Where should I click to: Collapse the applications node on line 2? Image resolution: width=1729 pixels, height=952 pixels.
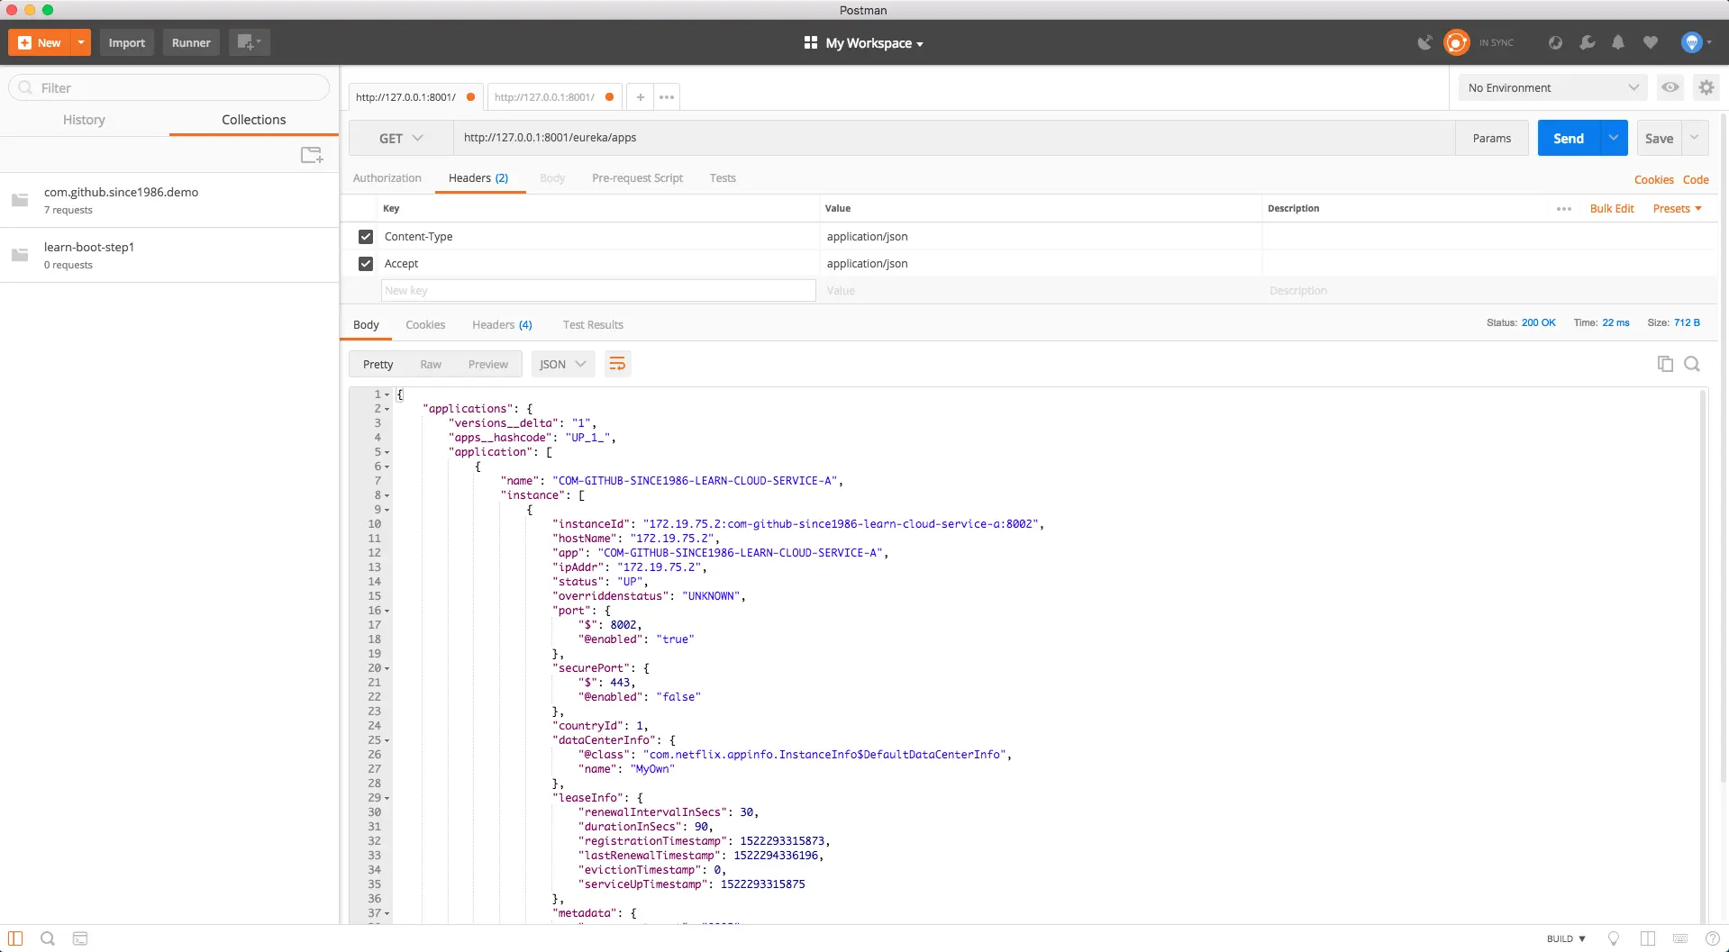tap(387, 409)
